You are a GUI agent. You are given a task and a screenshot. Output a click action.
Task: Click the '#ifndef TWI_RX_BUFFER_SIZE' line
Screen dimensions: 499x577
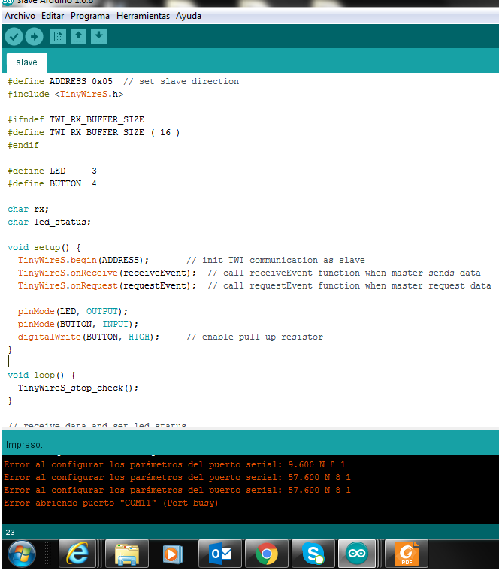[x=76, y=120]
